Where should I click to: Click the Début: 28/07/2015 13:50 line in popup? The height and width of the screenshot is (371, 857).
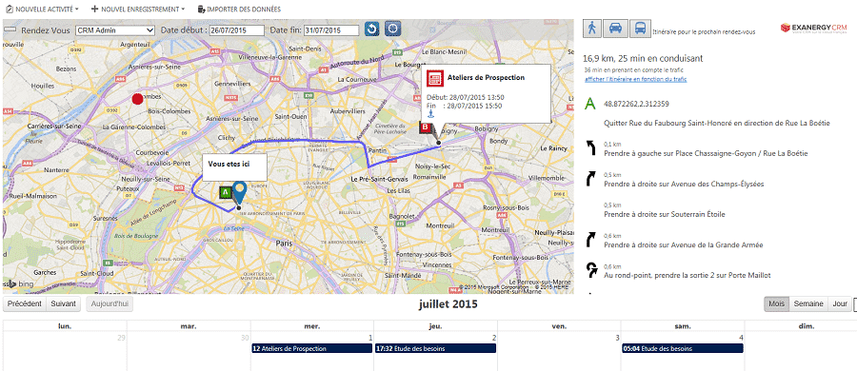coord(465,97)
